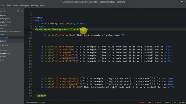
Task: Click the closing head tag on line 6
Action: pos(40,26)
